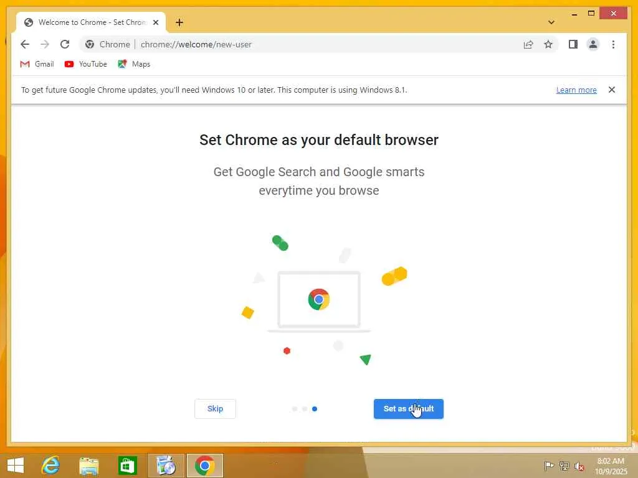Viewport: 638px width, 478px height.
Task: Select the first onboarding page dot
Action: (x=295, y=409)
